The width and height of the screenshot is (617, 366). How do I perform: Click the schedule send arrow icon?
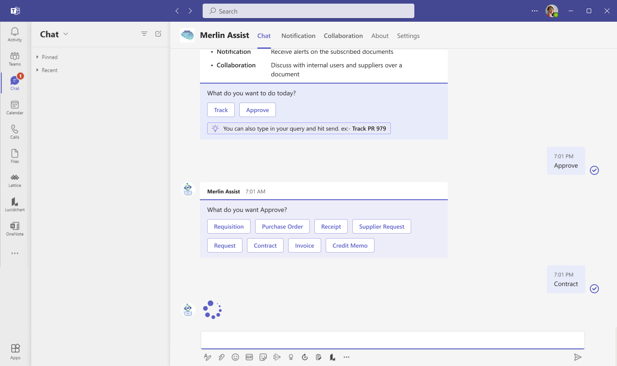pos(277,357)
